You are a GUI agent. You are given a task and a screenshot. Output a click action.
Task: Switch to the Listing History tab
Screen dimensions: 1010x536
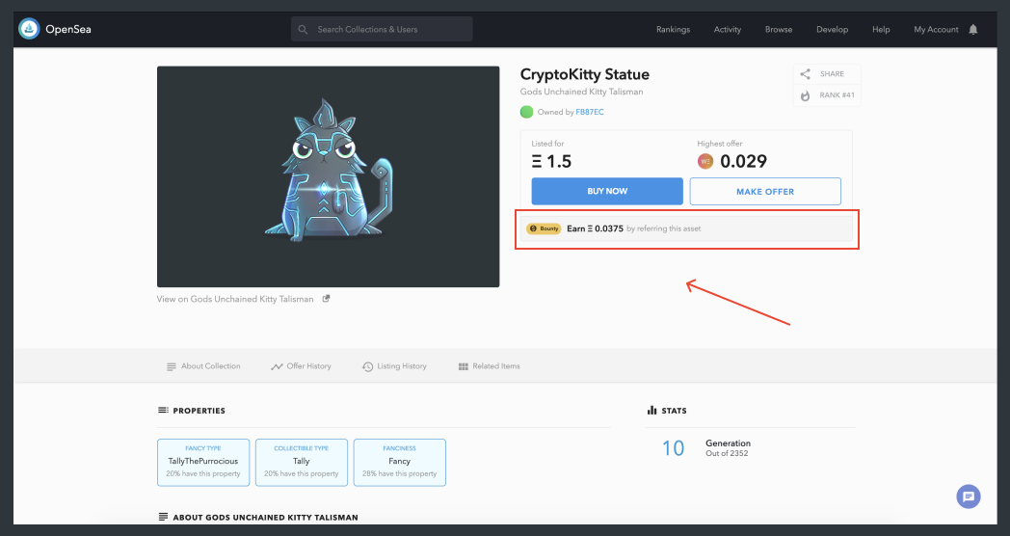(394, 366)
